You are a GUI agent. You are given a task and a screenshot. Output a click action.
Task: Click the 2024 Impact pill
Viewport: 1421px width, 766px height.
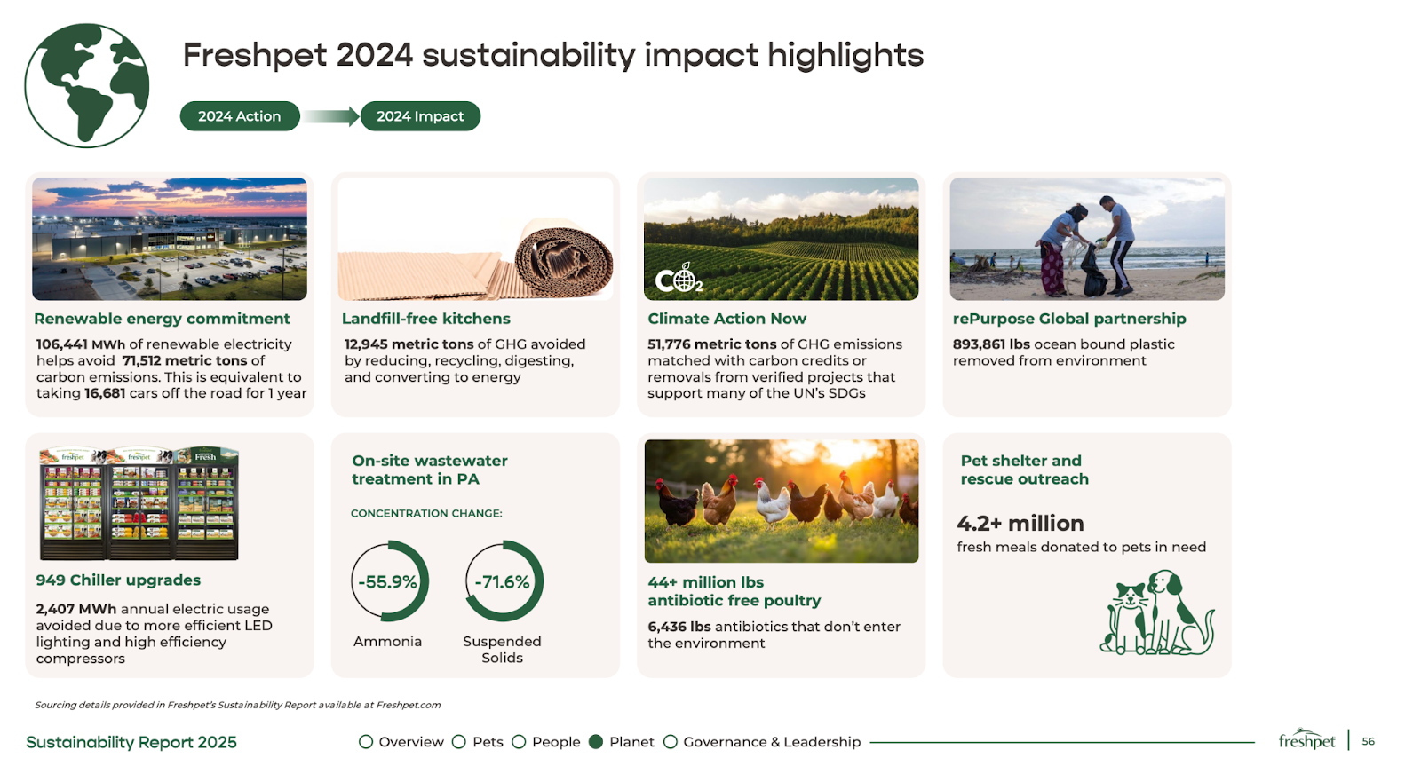(x=420, y=116)
